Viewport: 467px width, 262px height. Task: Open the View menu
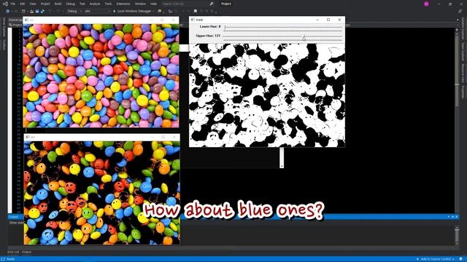[33, 4]
